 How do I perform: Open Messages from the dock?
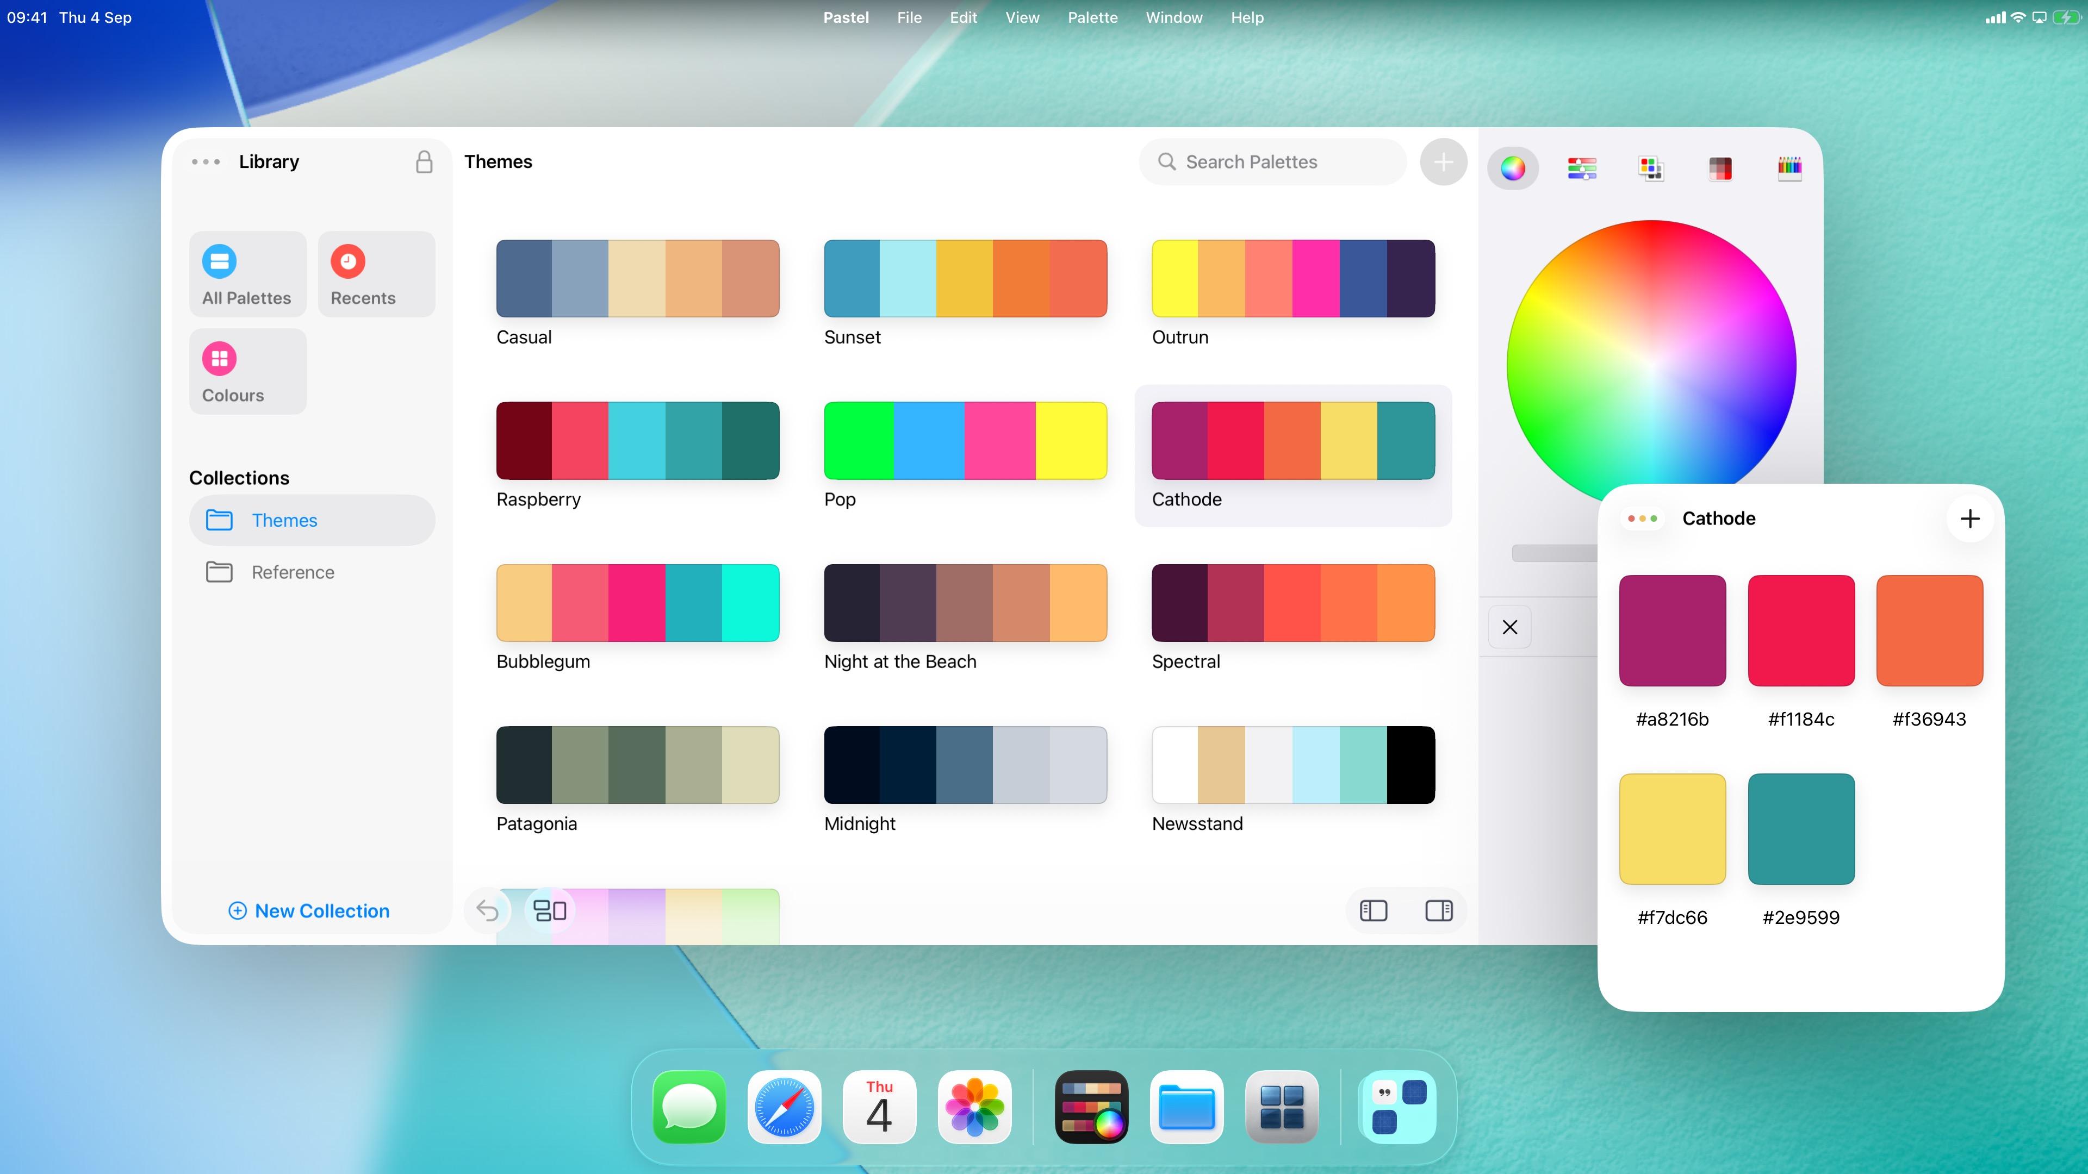689,1107
